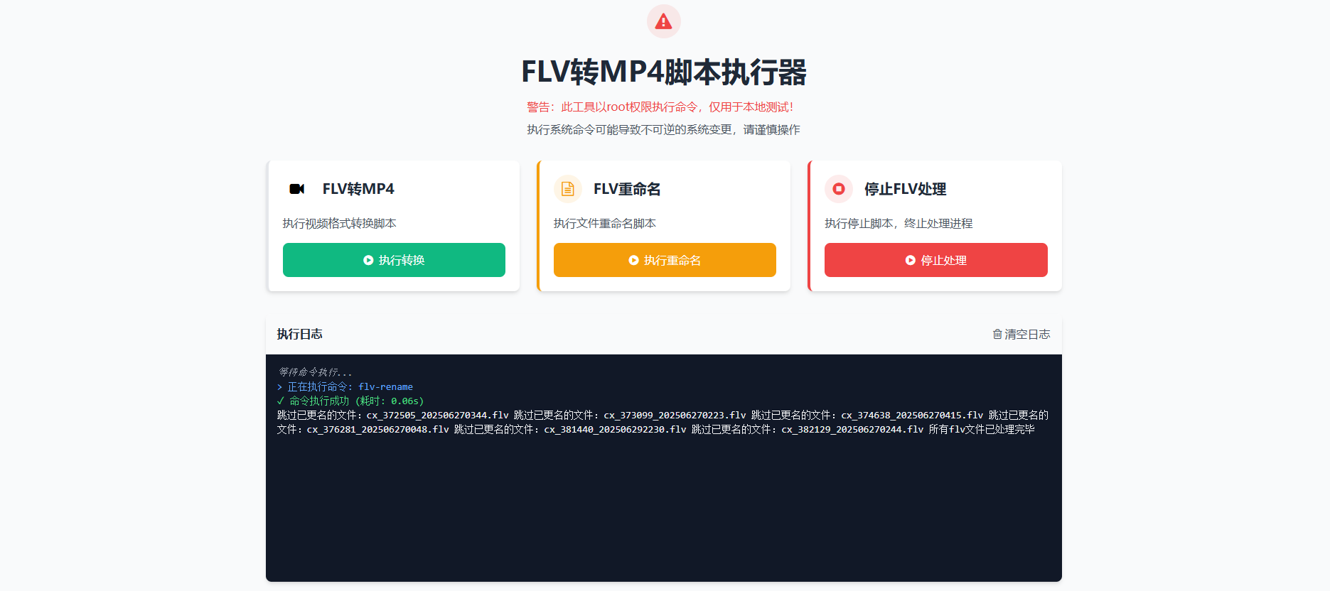The width and height of the screenshot is (1330, 591).
Task: Click file name cx_381440_202506292230.flv in log
Action: [616, 429]
